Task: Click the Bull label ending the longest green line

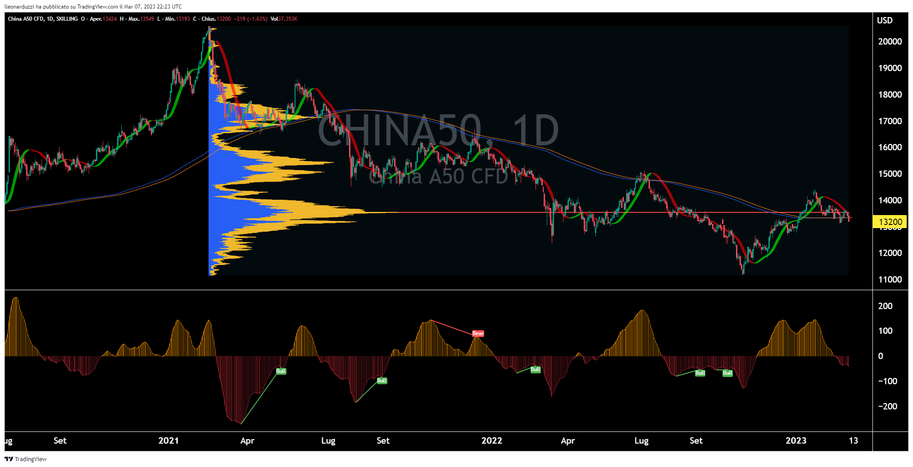Action: pos(281,371)
